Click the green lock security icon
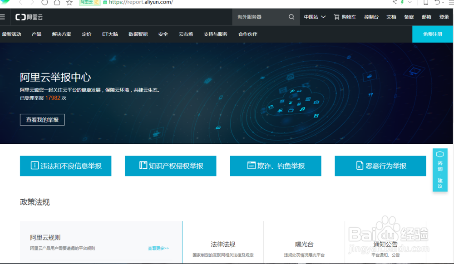This screenshot has width=454, height=264. click(x=105, y=2)
